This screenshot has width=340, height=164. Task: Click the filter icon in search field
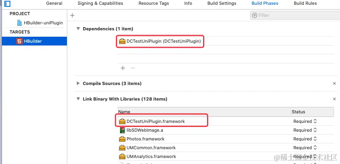click(x=254, y=15)
